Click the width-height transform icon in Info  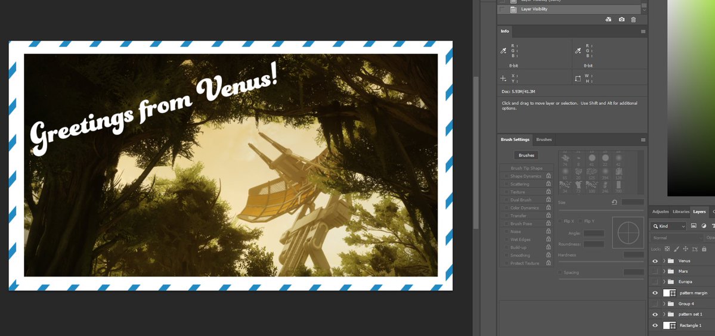(x=578, y=78)
